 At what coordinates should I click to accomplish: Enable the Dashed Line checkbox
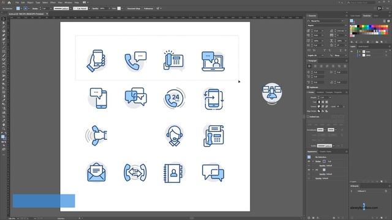click(x=308, y=117)
